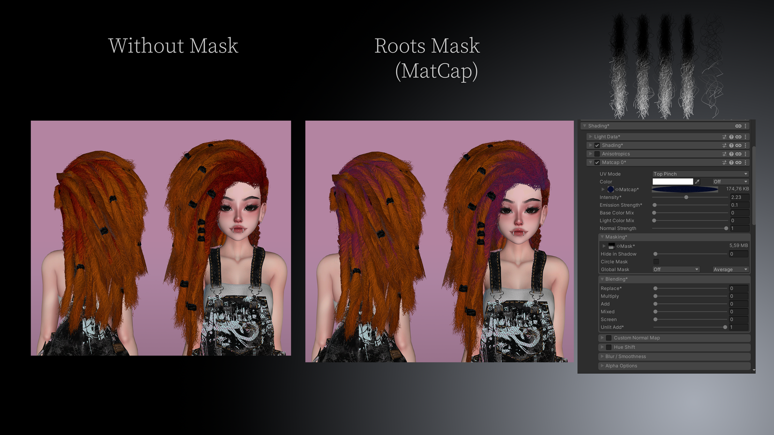Collapse the Matcap 0 section arrow

click(x=591, y=163)
